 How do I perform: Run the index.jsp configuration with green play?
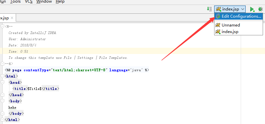pos(252,9)
